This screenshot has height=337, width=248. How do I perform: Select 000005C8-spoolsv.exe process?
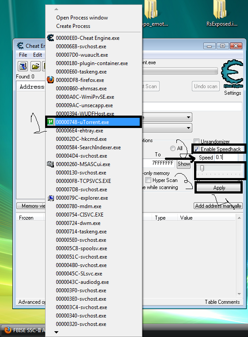93,248
